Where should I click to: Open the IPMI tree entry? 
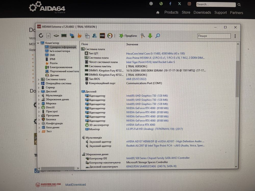click(x=52, y=59)
